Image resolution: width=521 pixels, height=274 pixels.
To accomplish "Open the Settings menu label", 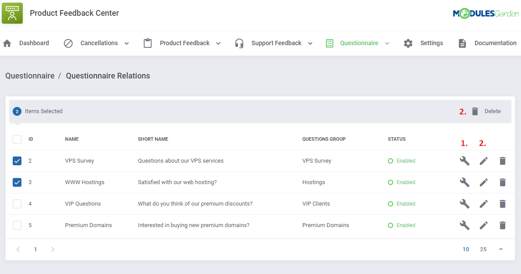I will point(432,43).
